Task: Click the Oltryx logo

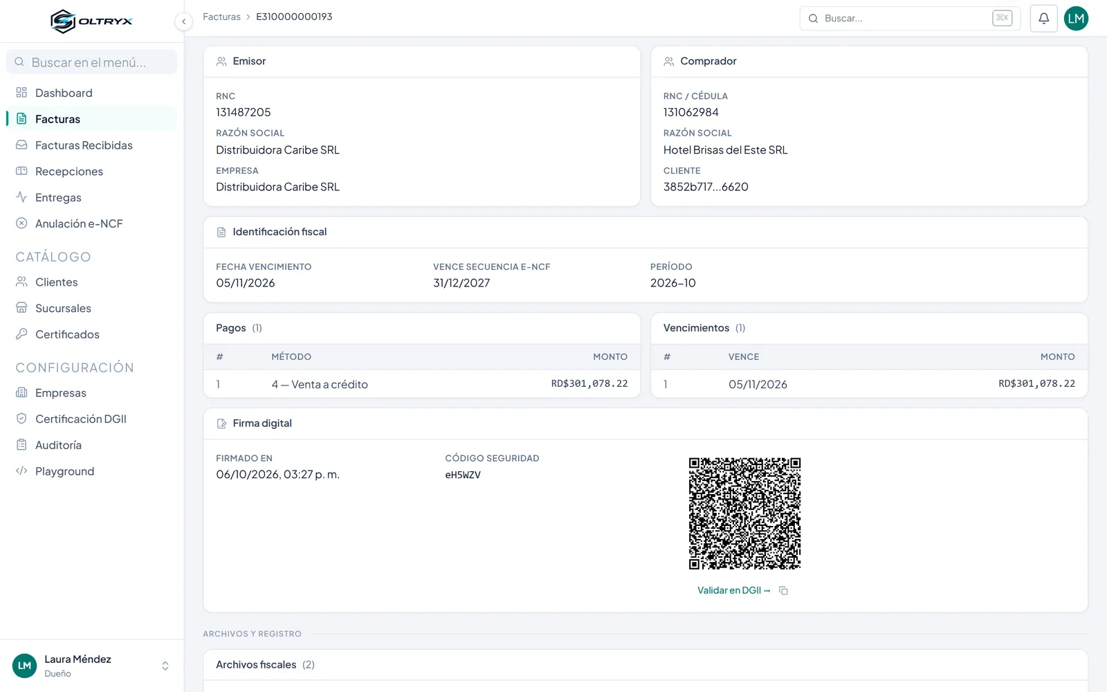Action: (91, 21)
